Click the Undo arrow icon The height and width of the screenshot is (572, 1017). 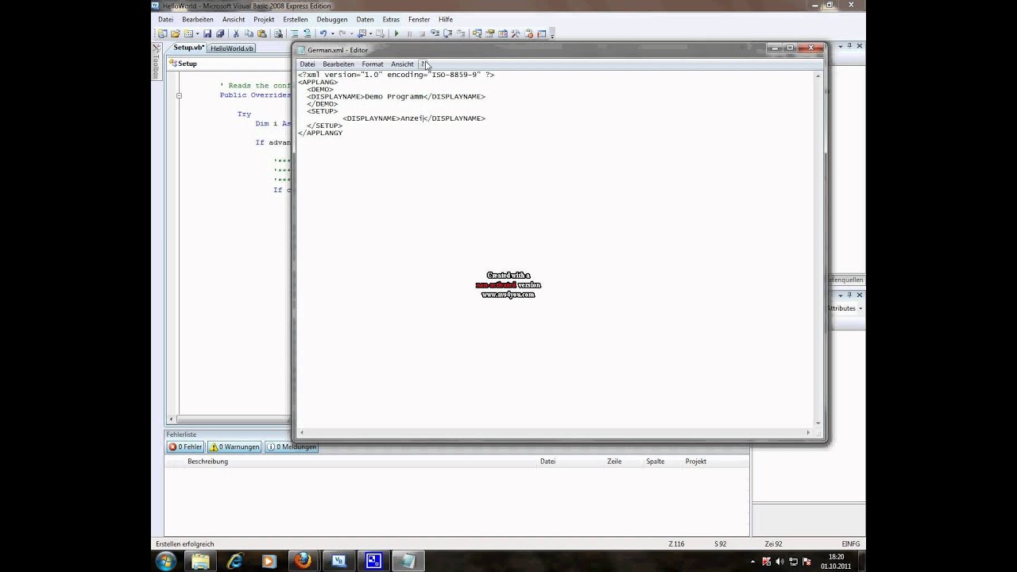click(x=323, y=33)
